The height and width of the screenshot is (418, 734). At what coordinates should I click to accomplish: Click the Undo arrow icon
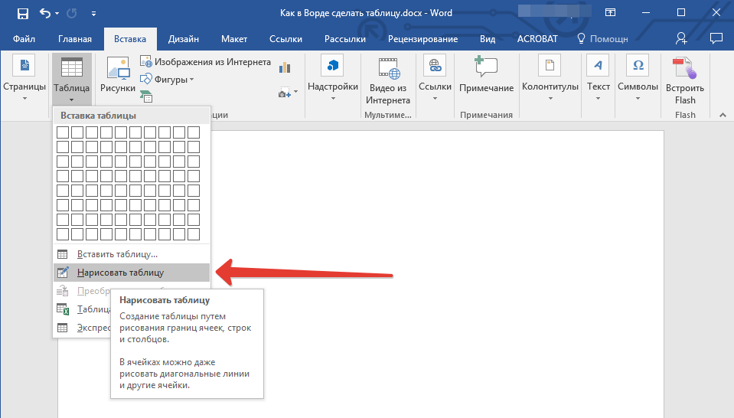click(44, 13)
